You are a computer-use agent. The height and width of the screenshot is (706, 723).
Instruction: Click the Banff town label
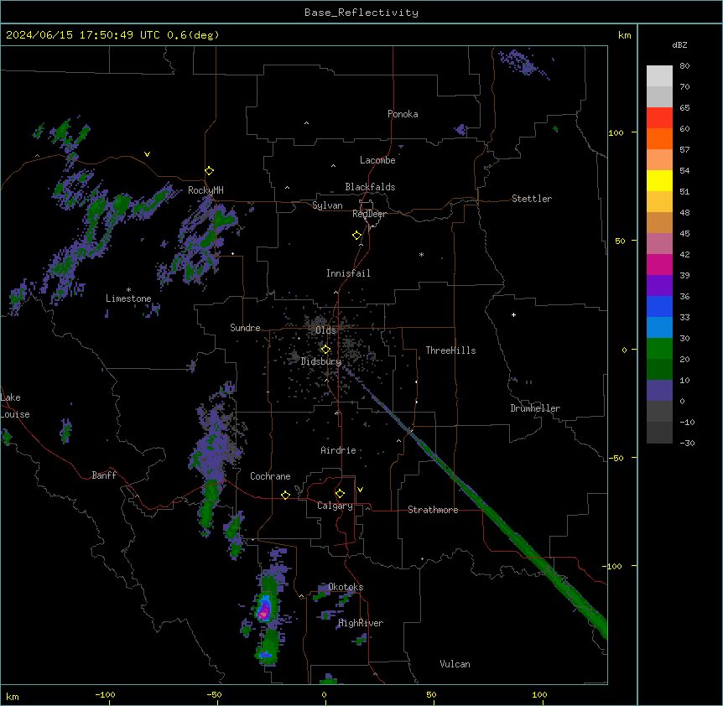[x=104, y=475]
